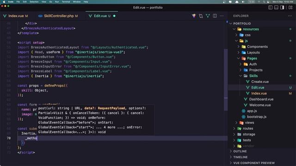The width and height of the screenshot is (296, 166).
Task: Click the volume icon in menu bar
Action: (243, 2)
